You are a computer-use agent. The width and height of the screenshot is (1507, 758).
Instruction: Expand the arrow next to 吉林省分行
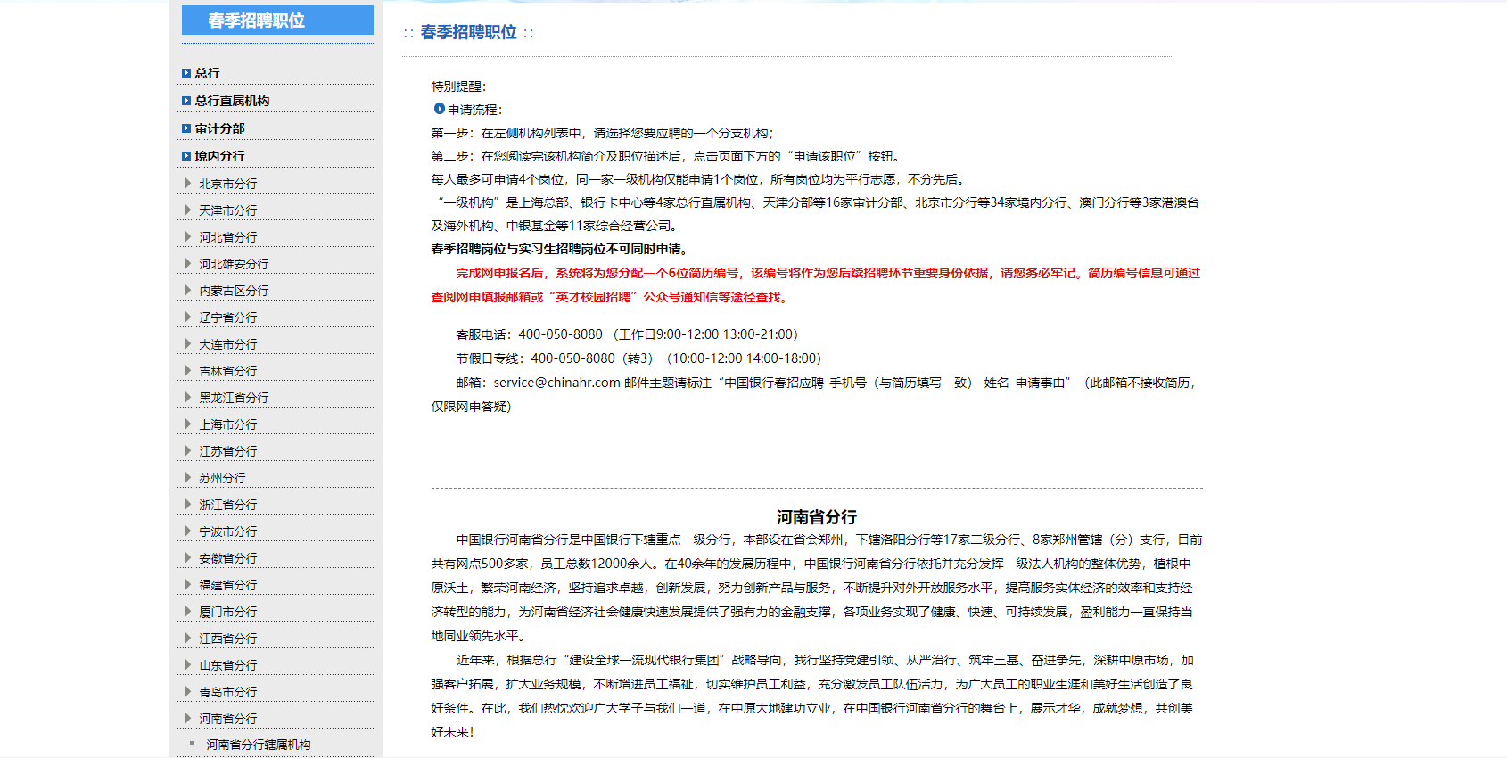[187, 370]
